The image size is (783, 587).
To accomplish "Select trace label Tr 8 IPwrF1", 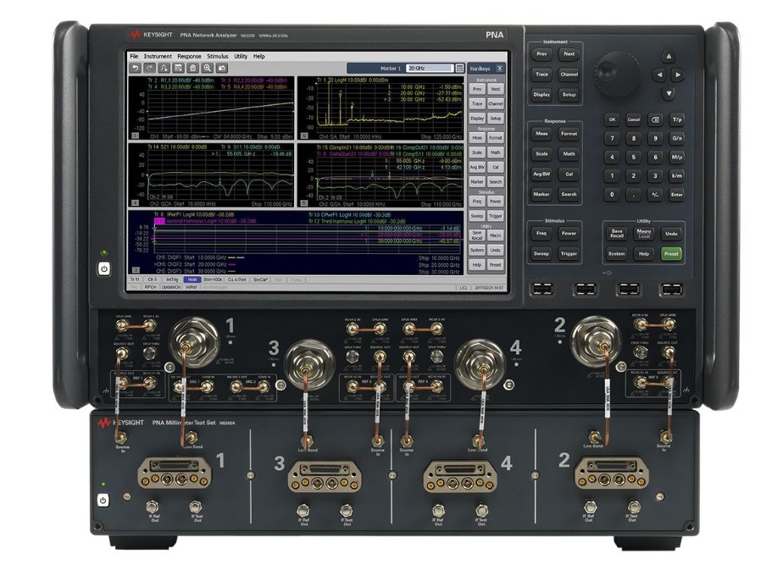I will [x=194, y=214].
